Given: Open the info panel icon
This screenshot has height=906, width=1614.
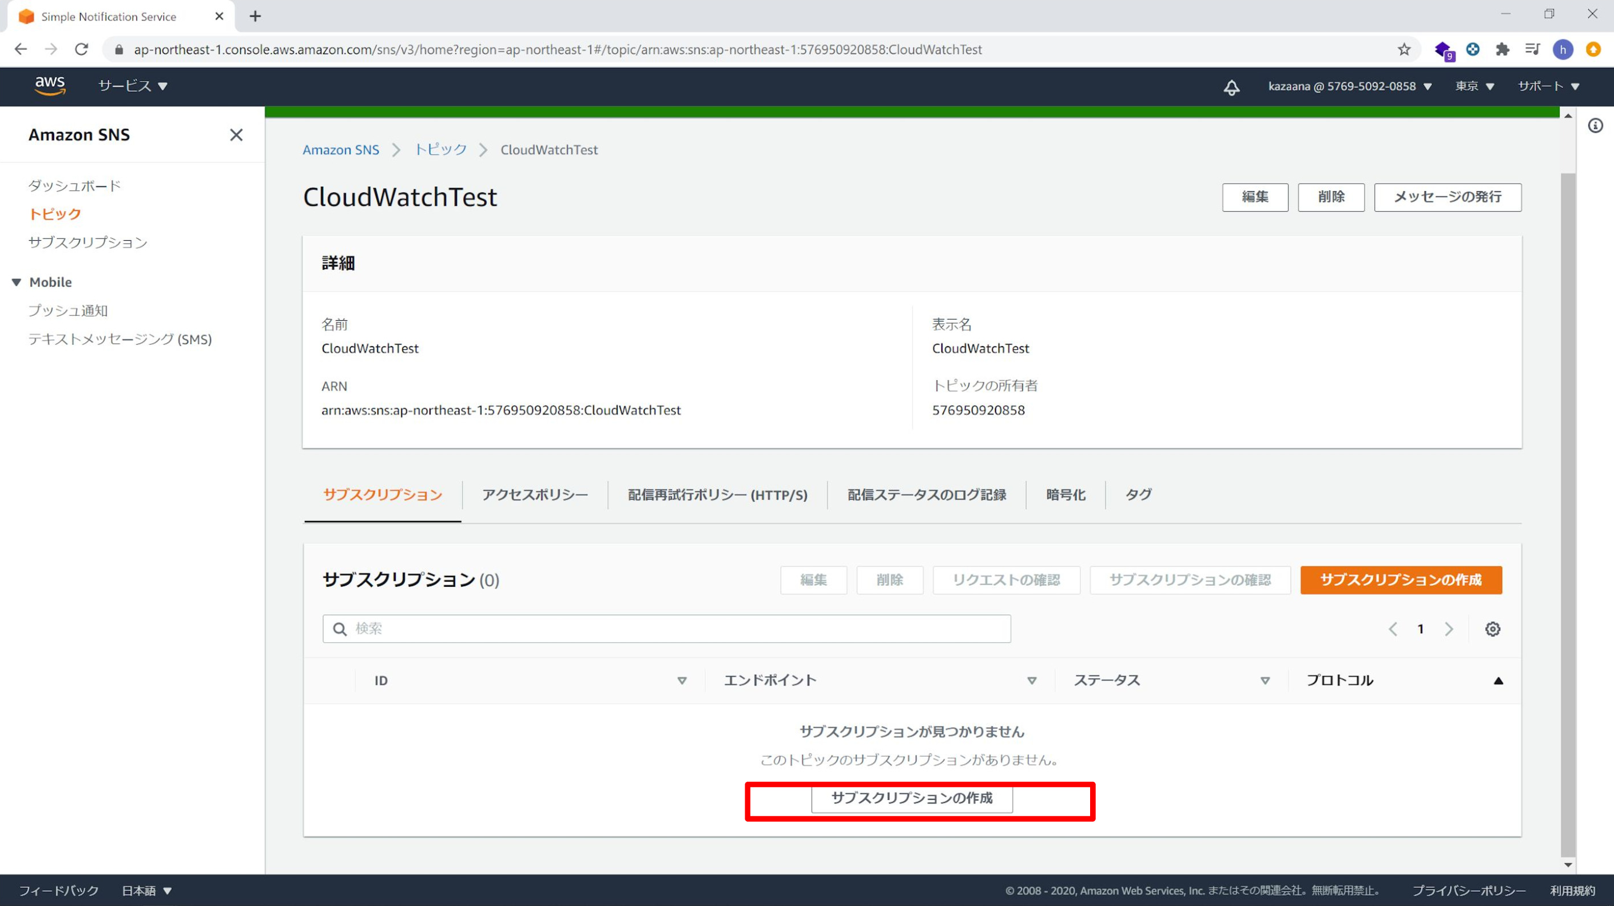Looking at the screenshot, I should 1595,126.
